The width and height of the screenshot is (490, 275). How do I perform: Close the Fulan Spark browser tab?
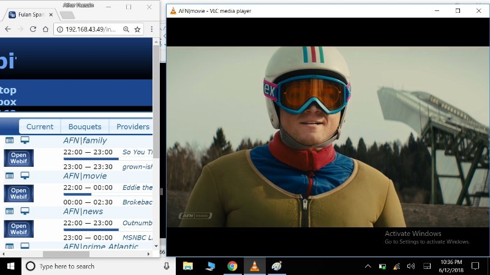click(51, 15)
